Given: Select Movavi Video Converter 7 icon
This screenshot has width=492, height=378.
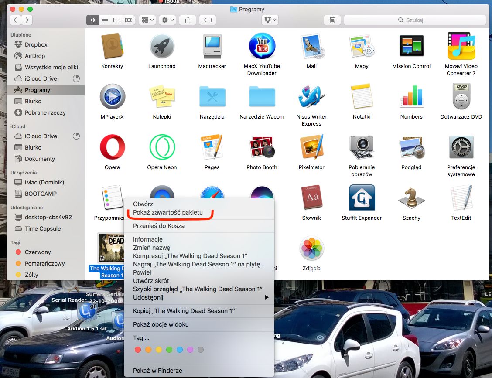Looking at the screenshot, I should (x=461, y=46).
